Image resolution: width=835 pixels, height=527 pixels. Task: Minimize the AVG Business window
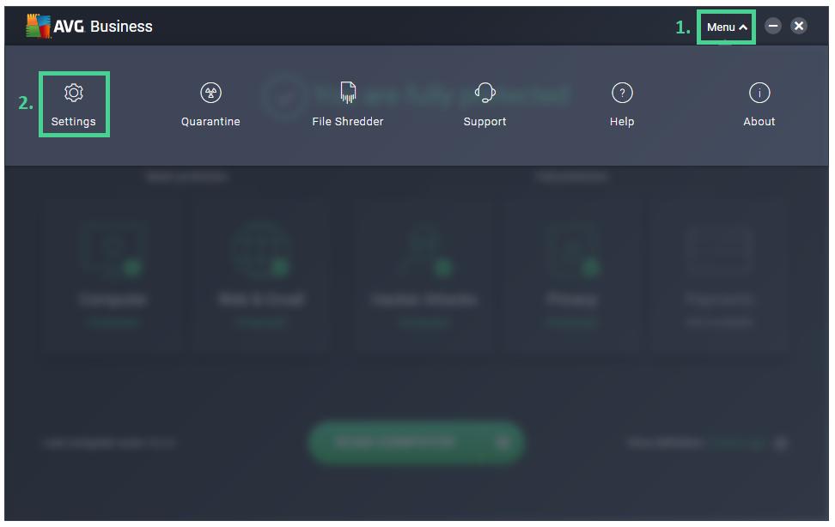773,26
